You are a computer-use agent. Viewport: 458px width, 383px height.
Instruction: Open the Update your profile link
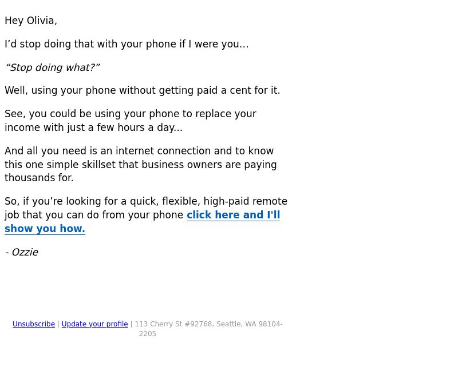click(x=94, y=324)
